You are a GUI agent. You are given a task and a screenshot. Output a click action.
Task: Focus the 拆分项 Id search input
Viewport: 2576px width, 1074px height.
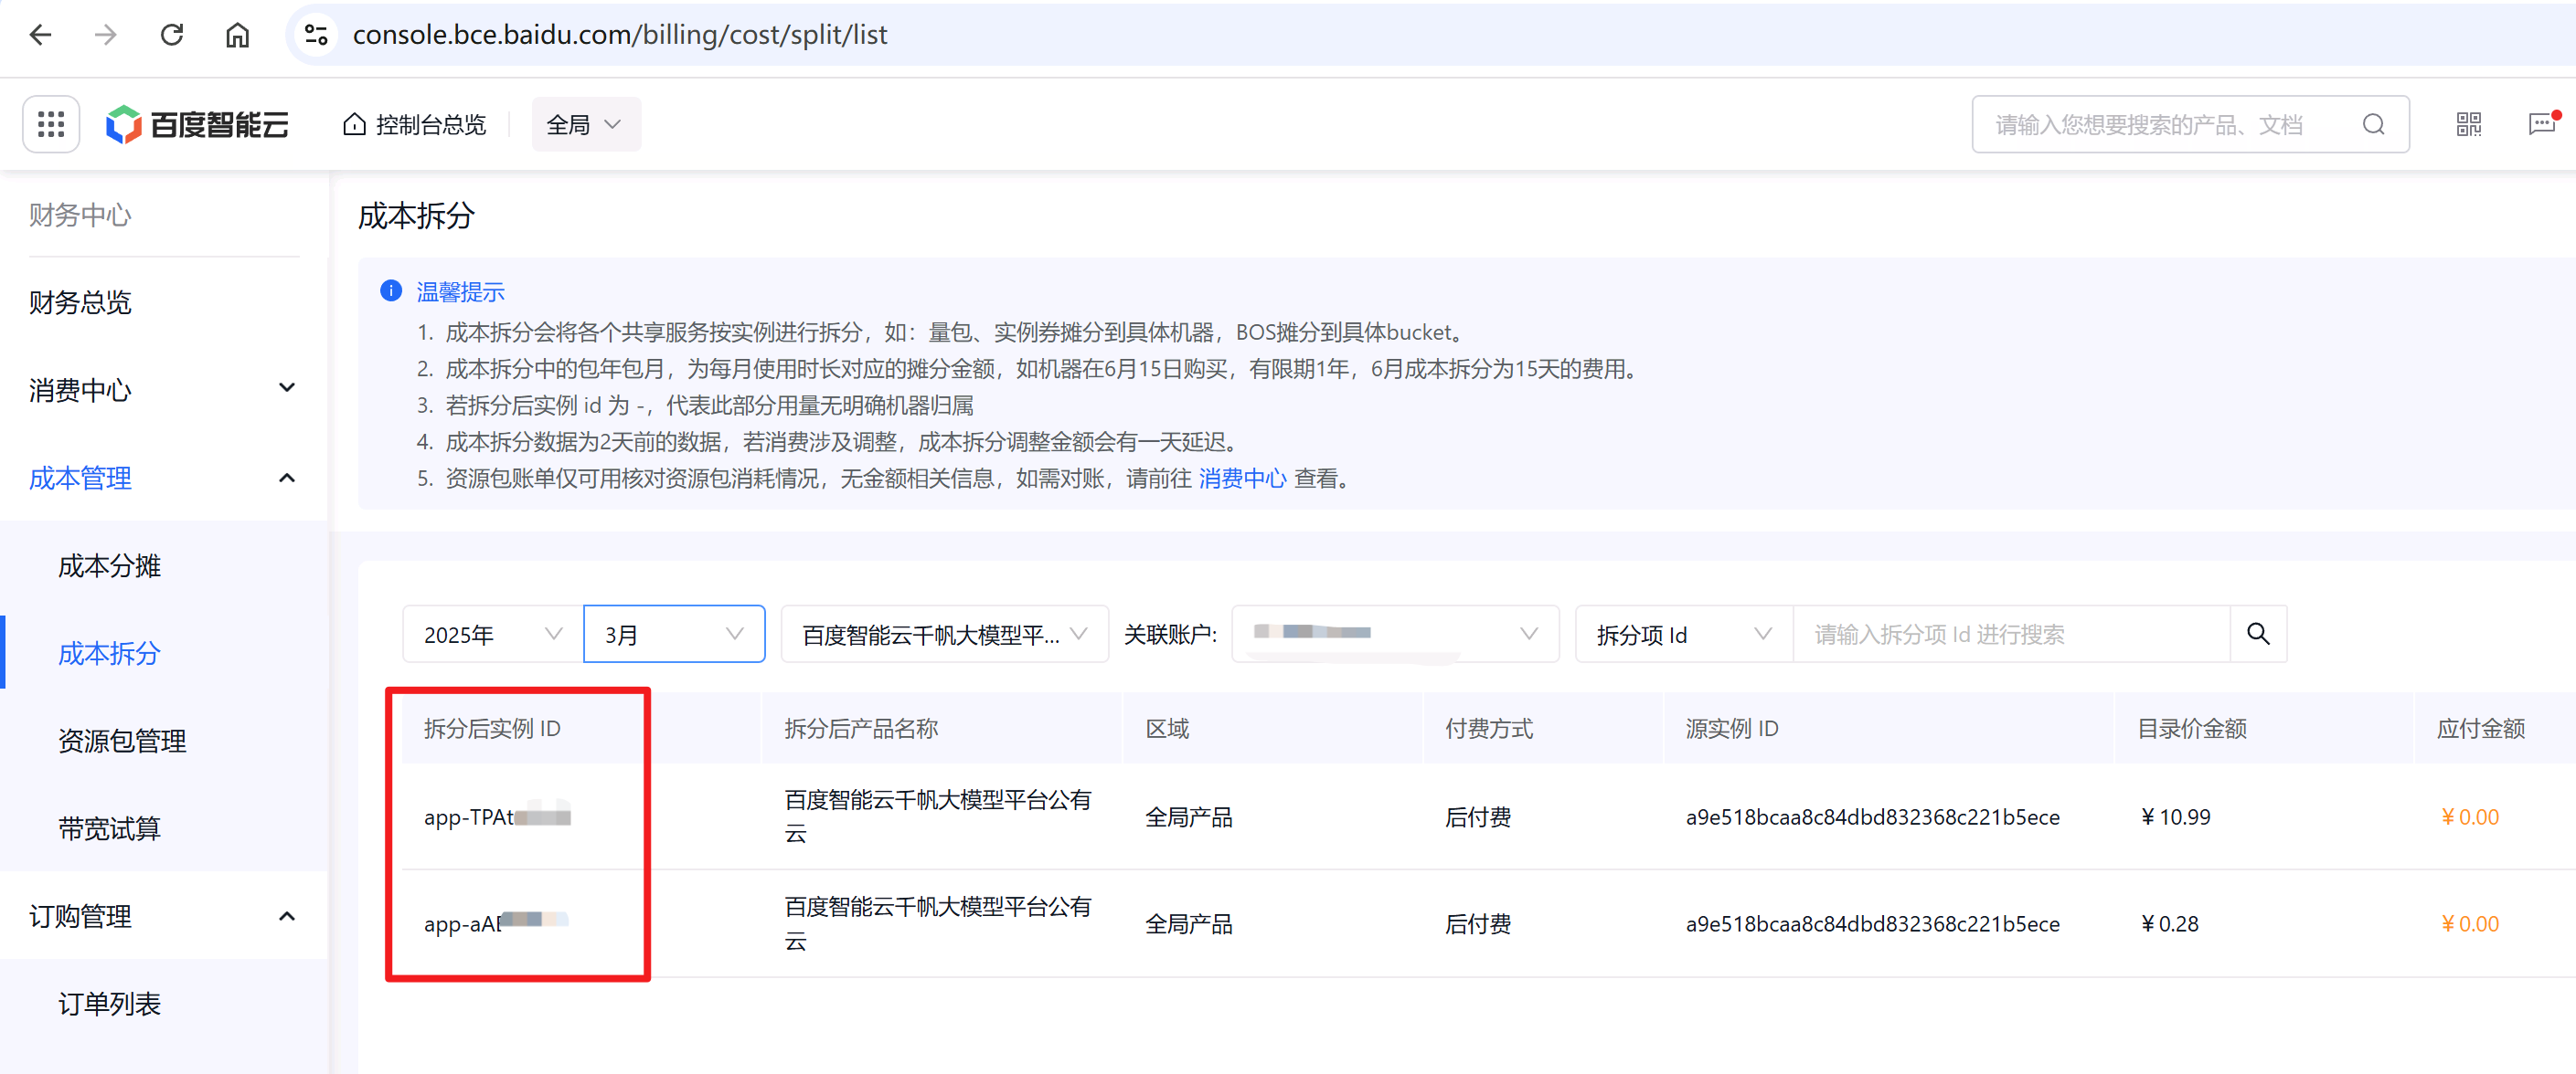coord(2012,634)
